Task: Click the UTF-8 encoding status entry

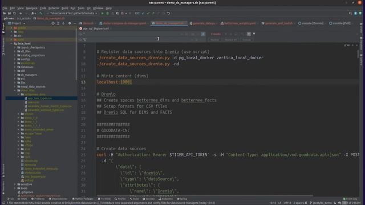Action: tap(287, 203)
